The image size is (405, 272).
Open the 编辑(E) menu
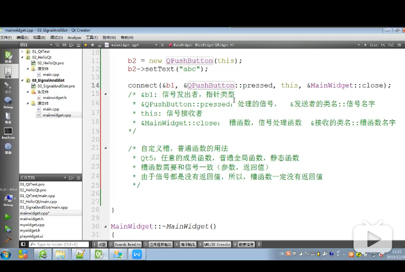[x=22, y=38]
